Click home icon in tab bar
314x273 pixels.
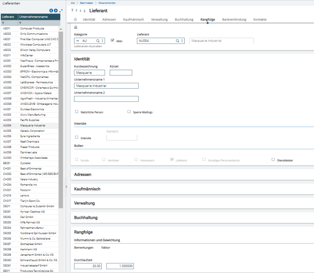(x=76, y=19)
